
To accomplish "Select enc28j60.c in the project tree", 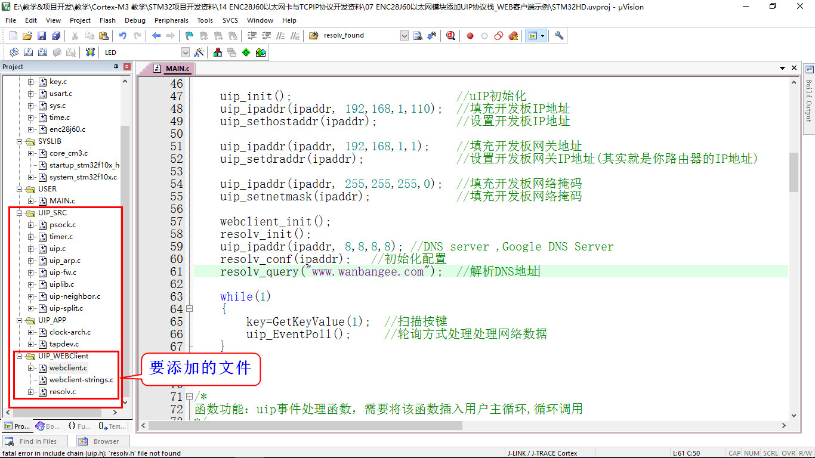I will [67, 129].
